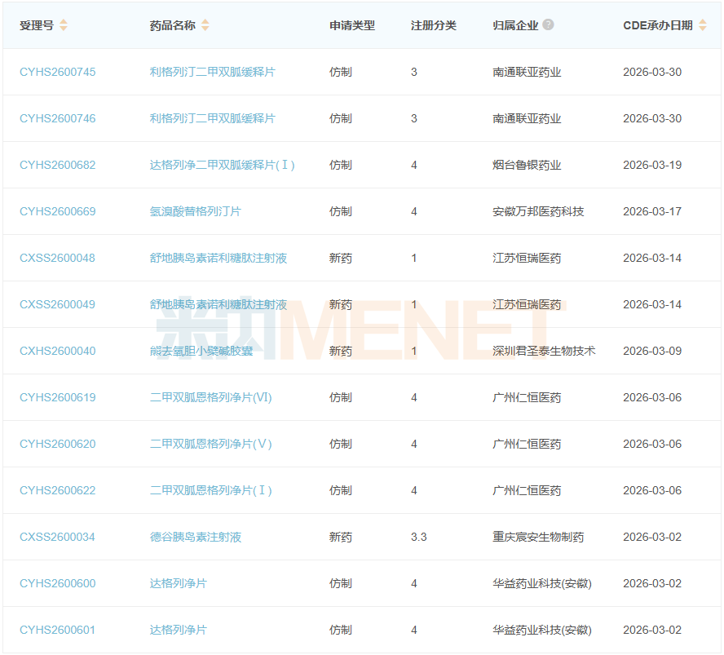Click the 注册分类 column header
724x655 pixels.
pos(434,25)
